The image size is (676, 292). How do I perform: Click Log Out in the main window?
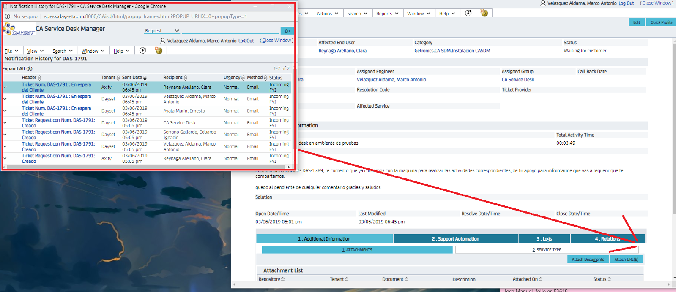pyautogui.click(x=626, y=3)
